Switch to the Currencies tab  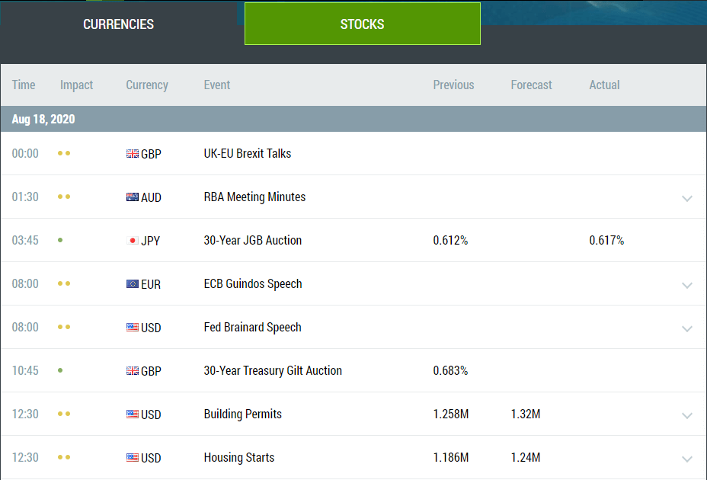click(118, 24)
